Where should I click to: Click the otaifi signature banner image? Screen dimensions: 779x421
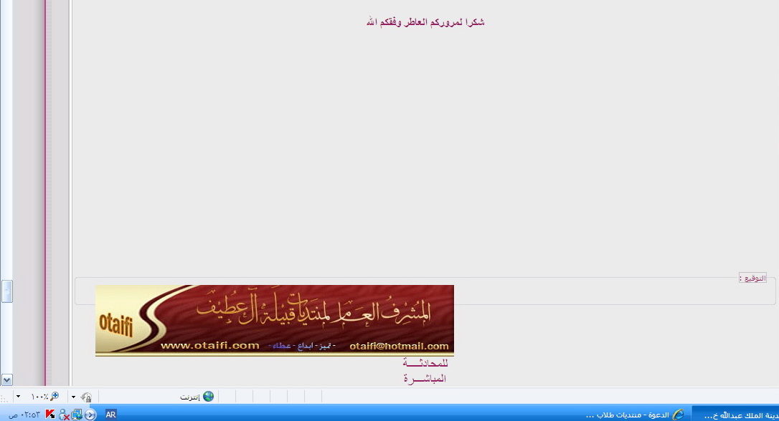point(274,320)
